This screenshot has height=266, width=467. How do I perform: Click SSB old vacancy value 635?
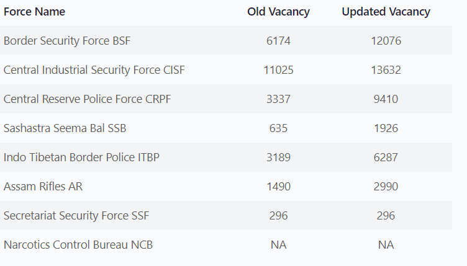[278, 128]
